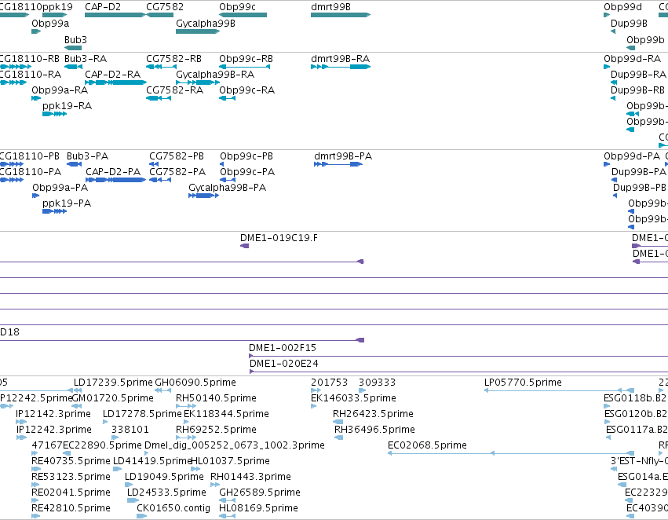Screen dimensions: 668x520
Task: Click the Obp99c-PB protein label
Action: pyautogui.click(x=246, y=156)
